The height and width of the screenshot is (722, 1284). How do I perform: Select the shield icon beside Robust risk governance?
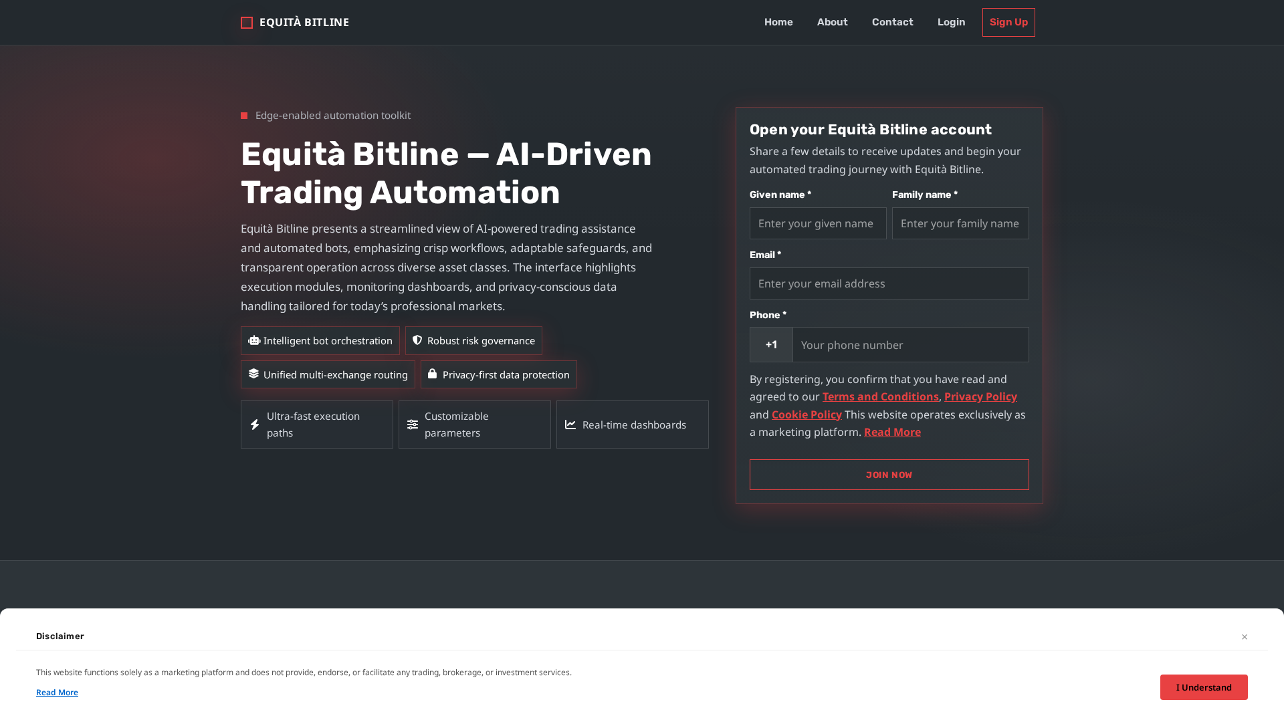click(418, 340)
